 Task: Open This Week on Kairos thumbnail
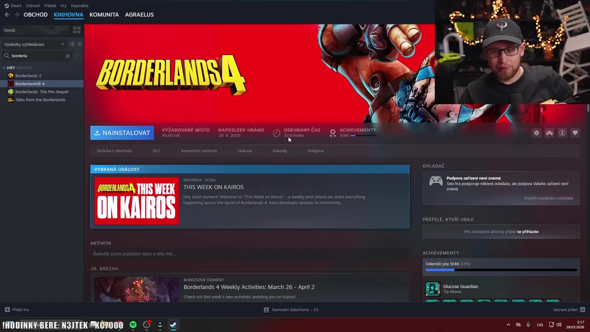point(137,201)
